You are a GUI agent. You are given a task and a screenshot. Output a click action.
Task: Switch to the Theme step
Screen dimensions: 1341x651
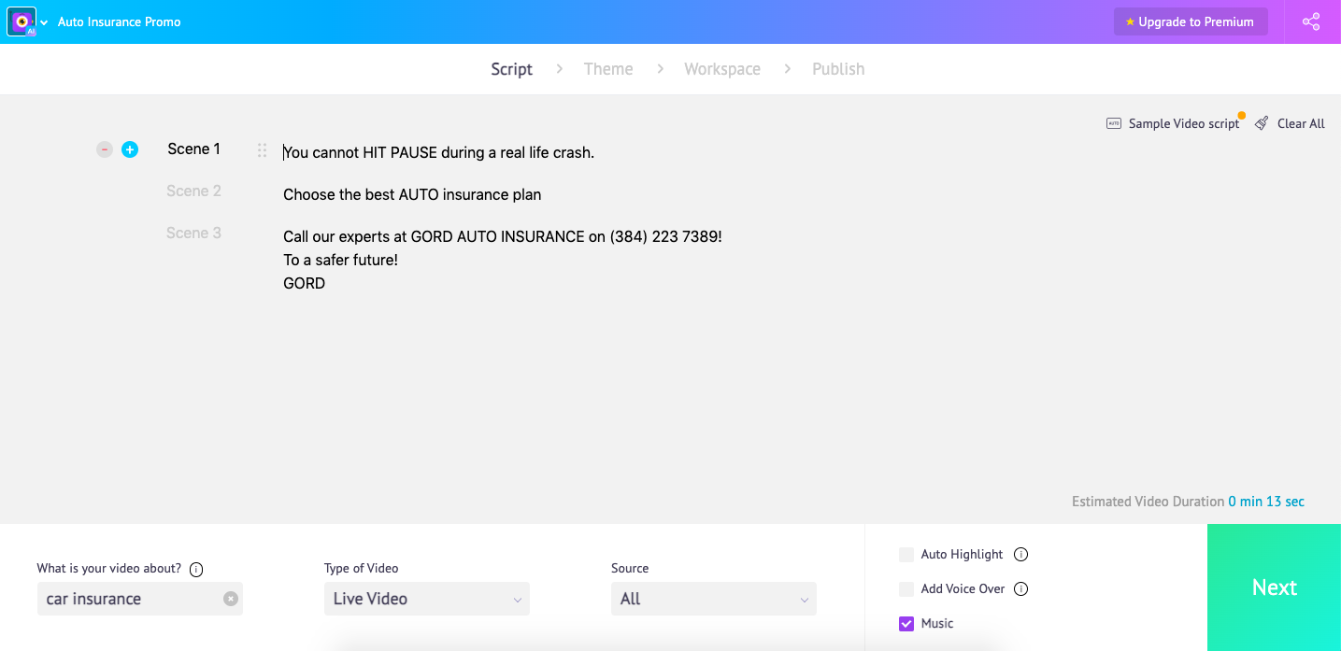(608, 68)
